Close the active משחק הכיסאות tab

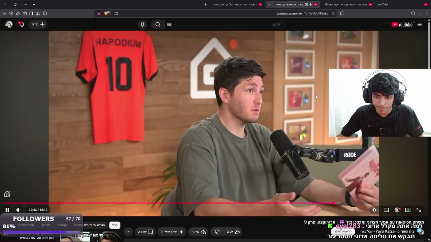[269, 4]
